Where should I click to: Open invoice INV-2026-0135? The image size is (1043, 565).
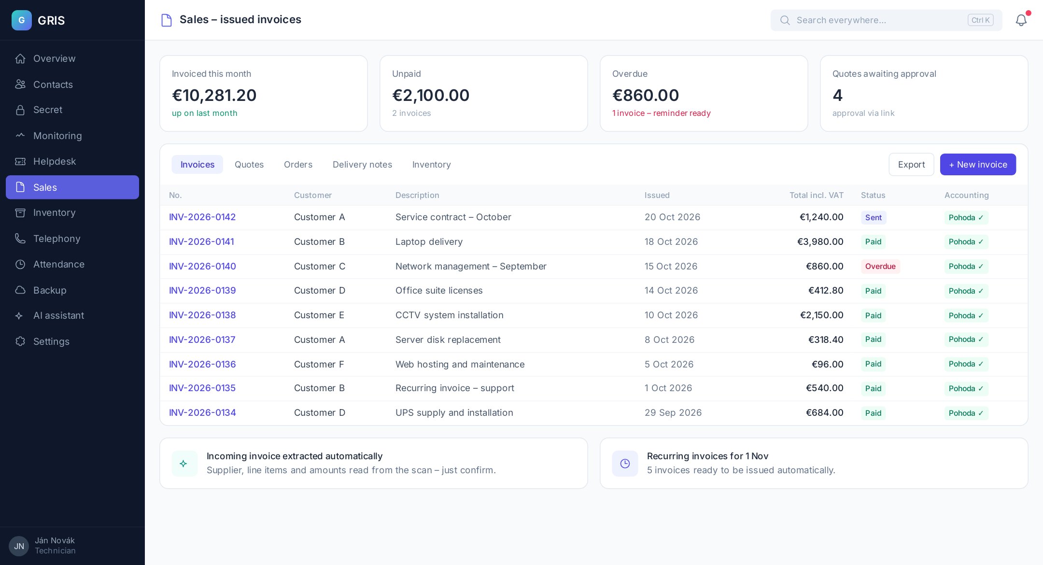tap(202, 388)
